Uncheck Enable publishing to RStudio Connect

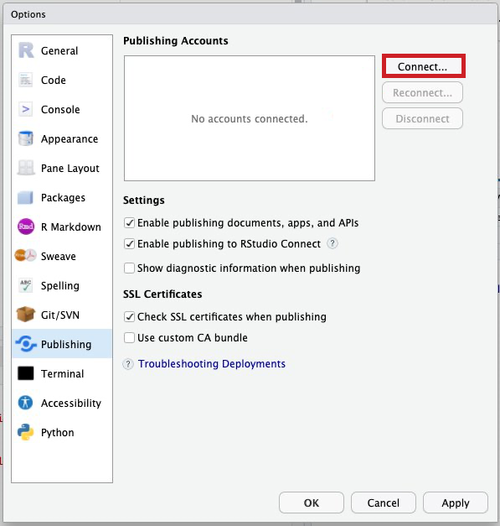click(129, 243)
